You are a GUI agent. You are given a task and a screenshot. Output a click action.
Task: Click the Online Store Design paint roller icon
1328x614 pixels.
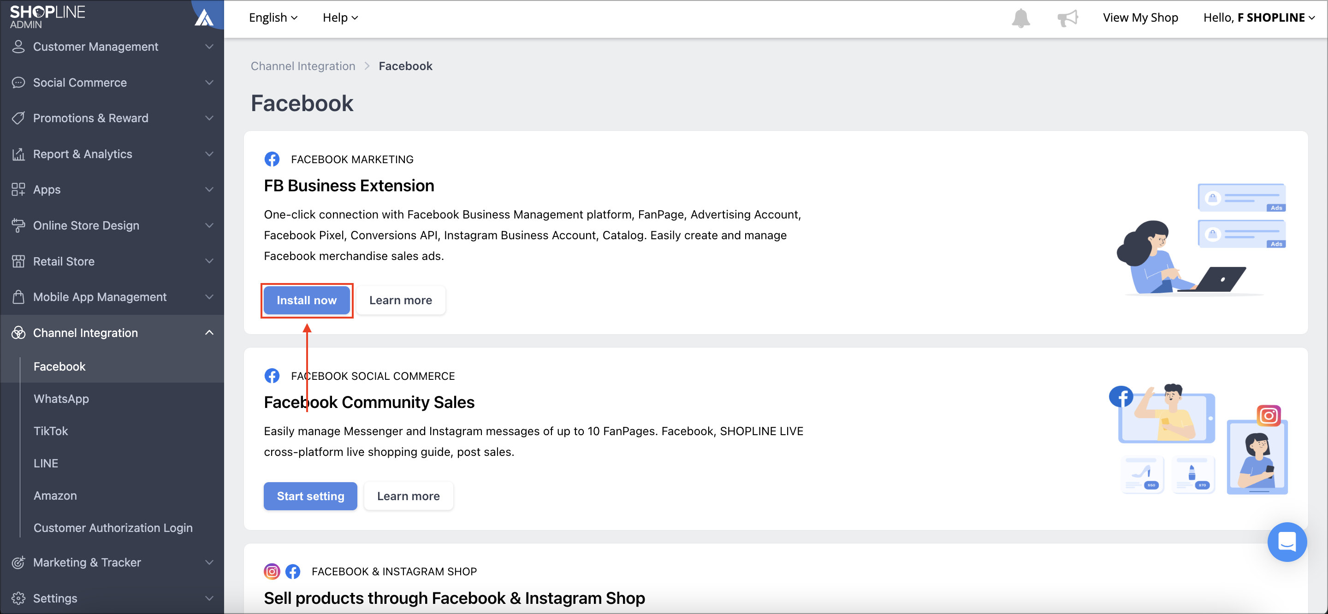coord(18,225)
